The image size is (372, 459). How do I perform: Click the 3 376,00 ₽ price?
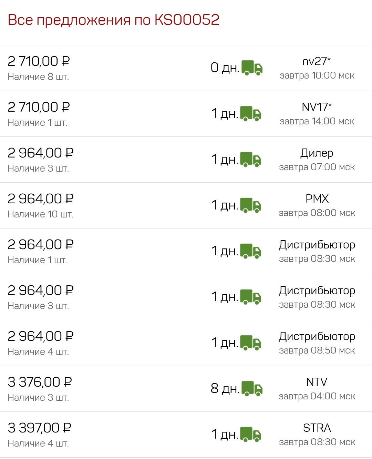[40, 382]
